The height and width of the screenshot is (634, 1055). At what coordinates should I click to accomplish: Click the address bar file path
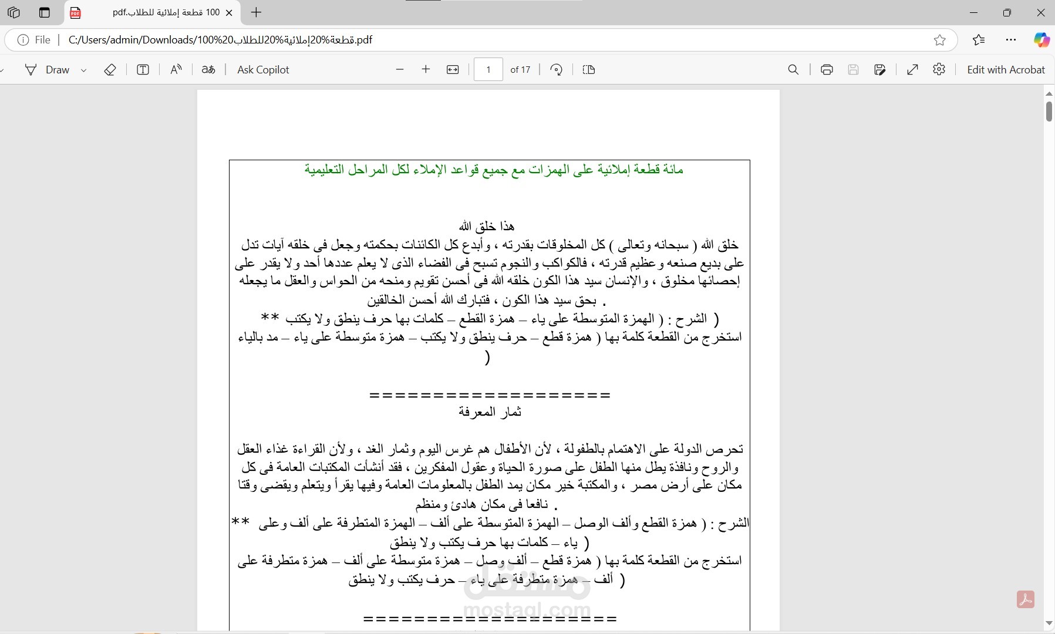tap(220, 40)
